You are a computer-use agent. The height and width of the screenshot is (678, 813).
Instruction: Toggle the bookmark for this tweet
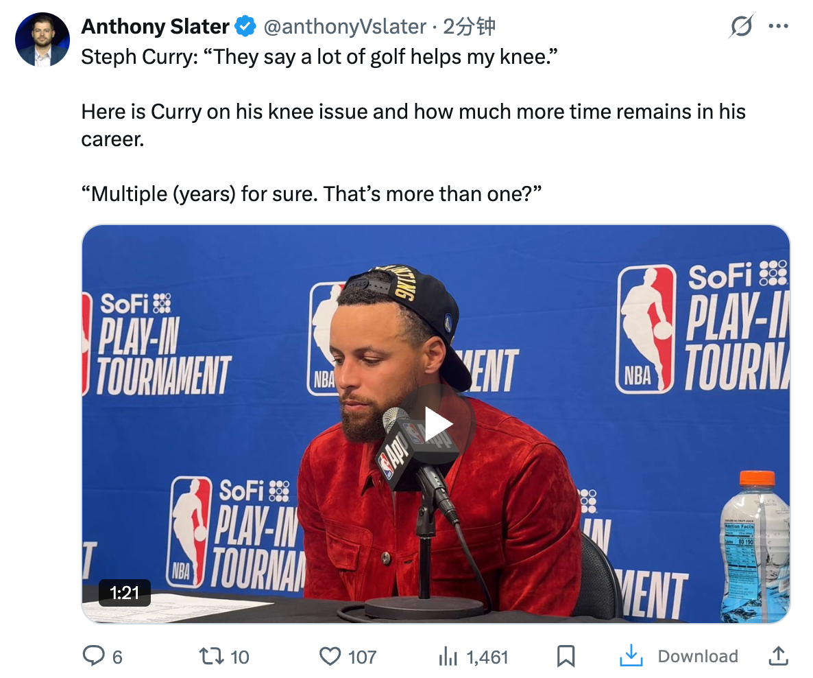tap(566, 657)
